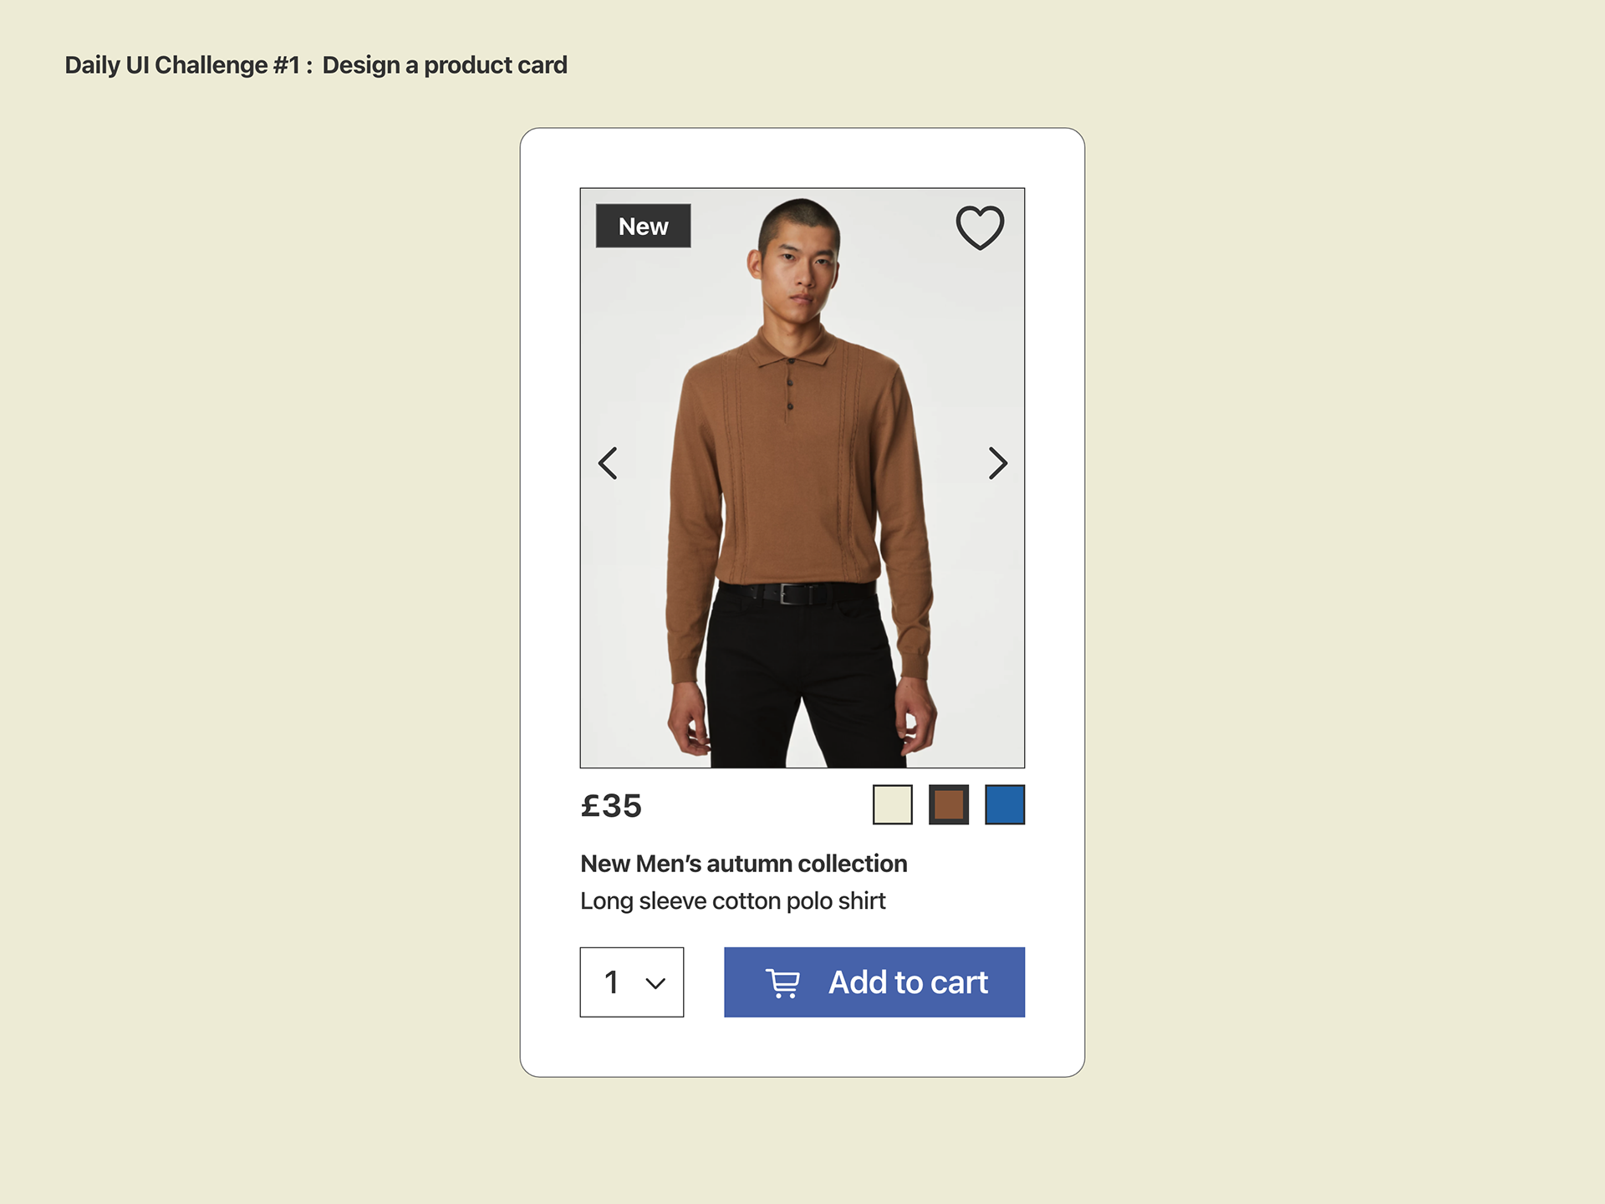
Task: Expand the quantity dropdown chevron
Action: click(655, 983)
